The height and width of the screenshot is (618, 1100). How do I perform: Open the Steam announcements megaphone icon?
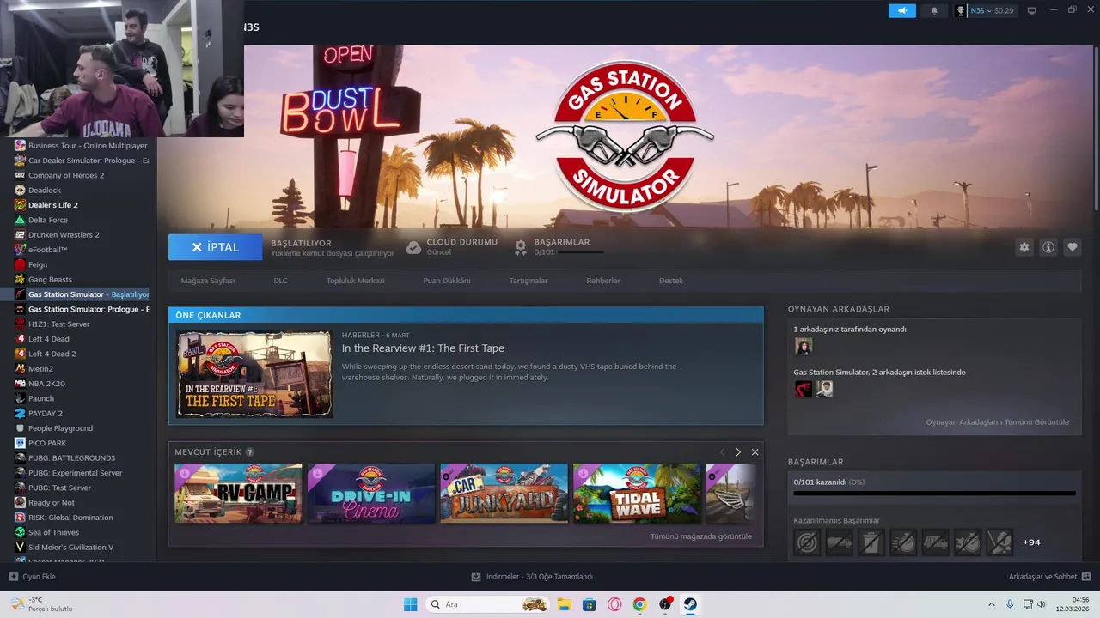pos(902,10)
